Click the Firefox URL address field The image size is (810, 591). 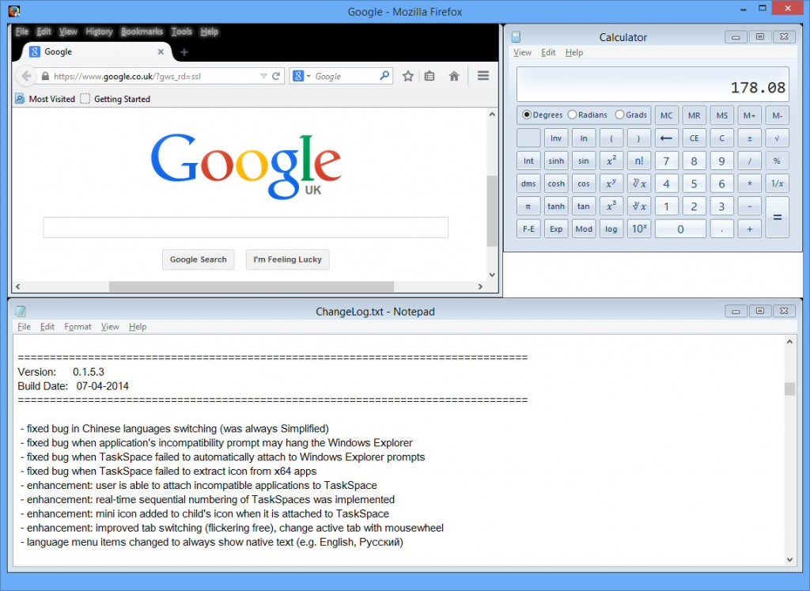[x=155, y=76]
